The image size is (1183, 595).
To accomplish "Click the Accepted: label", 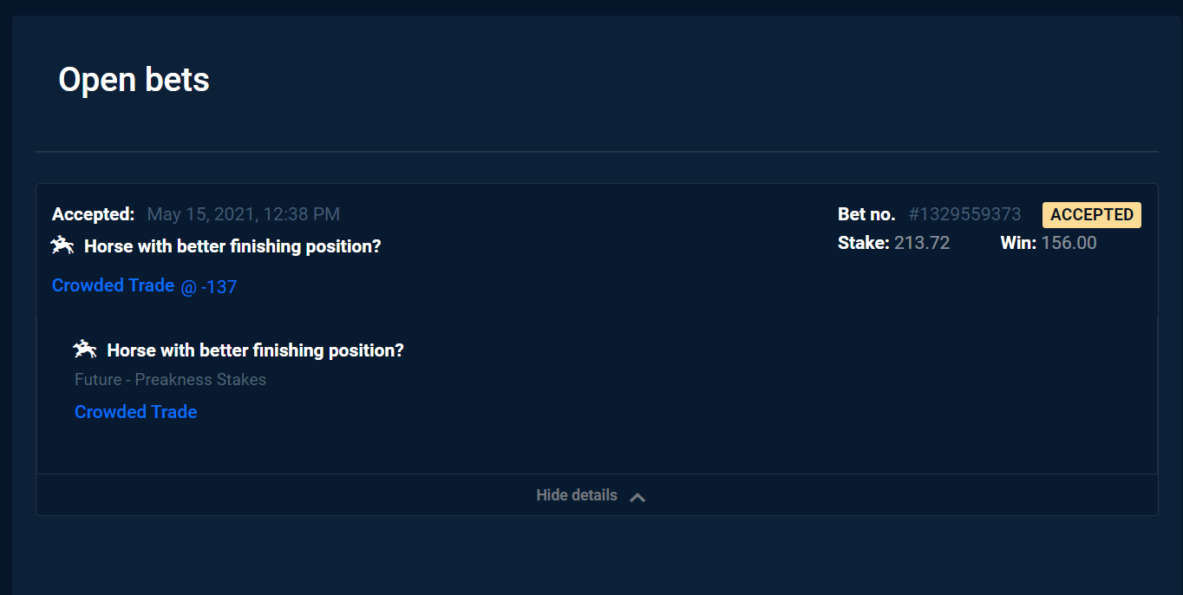I will 94,214.
